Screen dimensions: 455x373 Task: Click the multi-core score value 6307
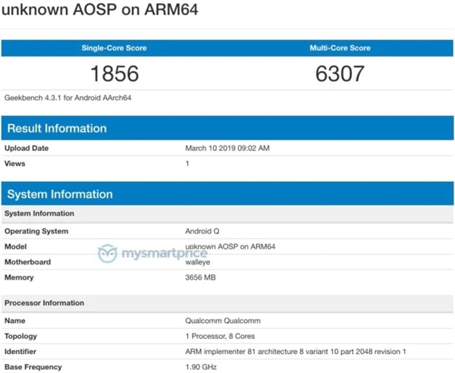[340, 74]
